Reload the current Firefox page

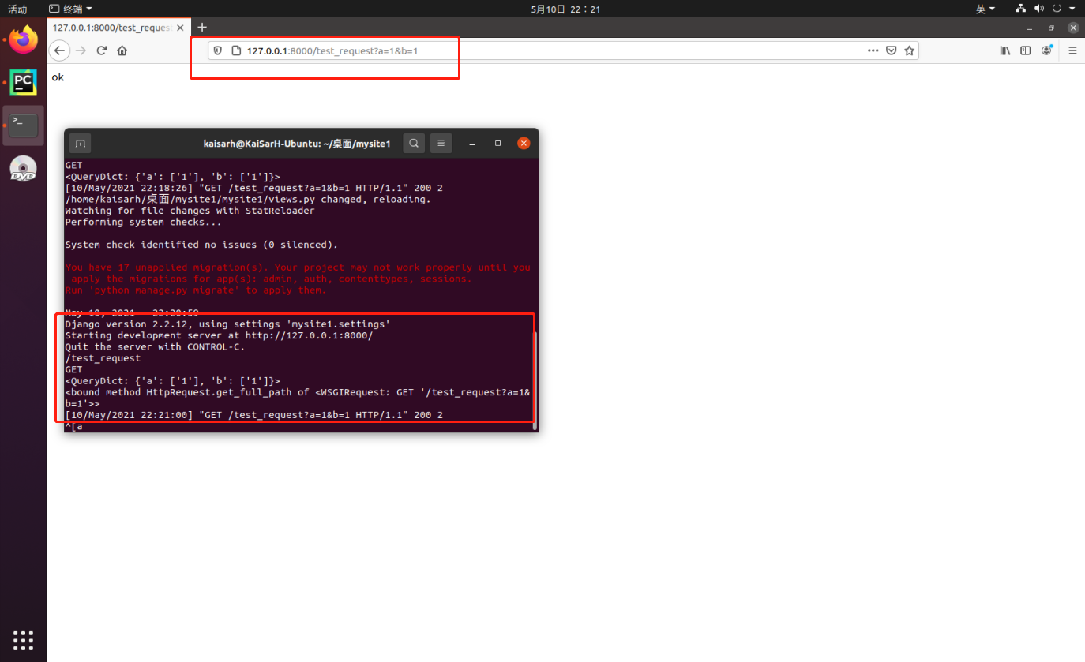101,50
